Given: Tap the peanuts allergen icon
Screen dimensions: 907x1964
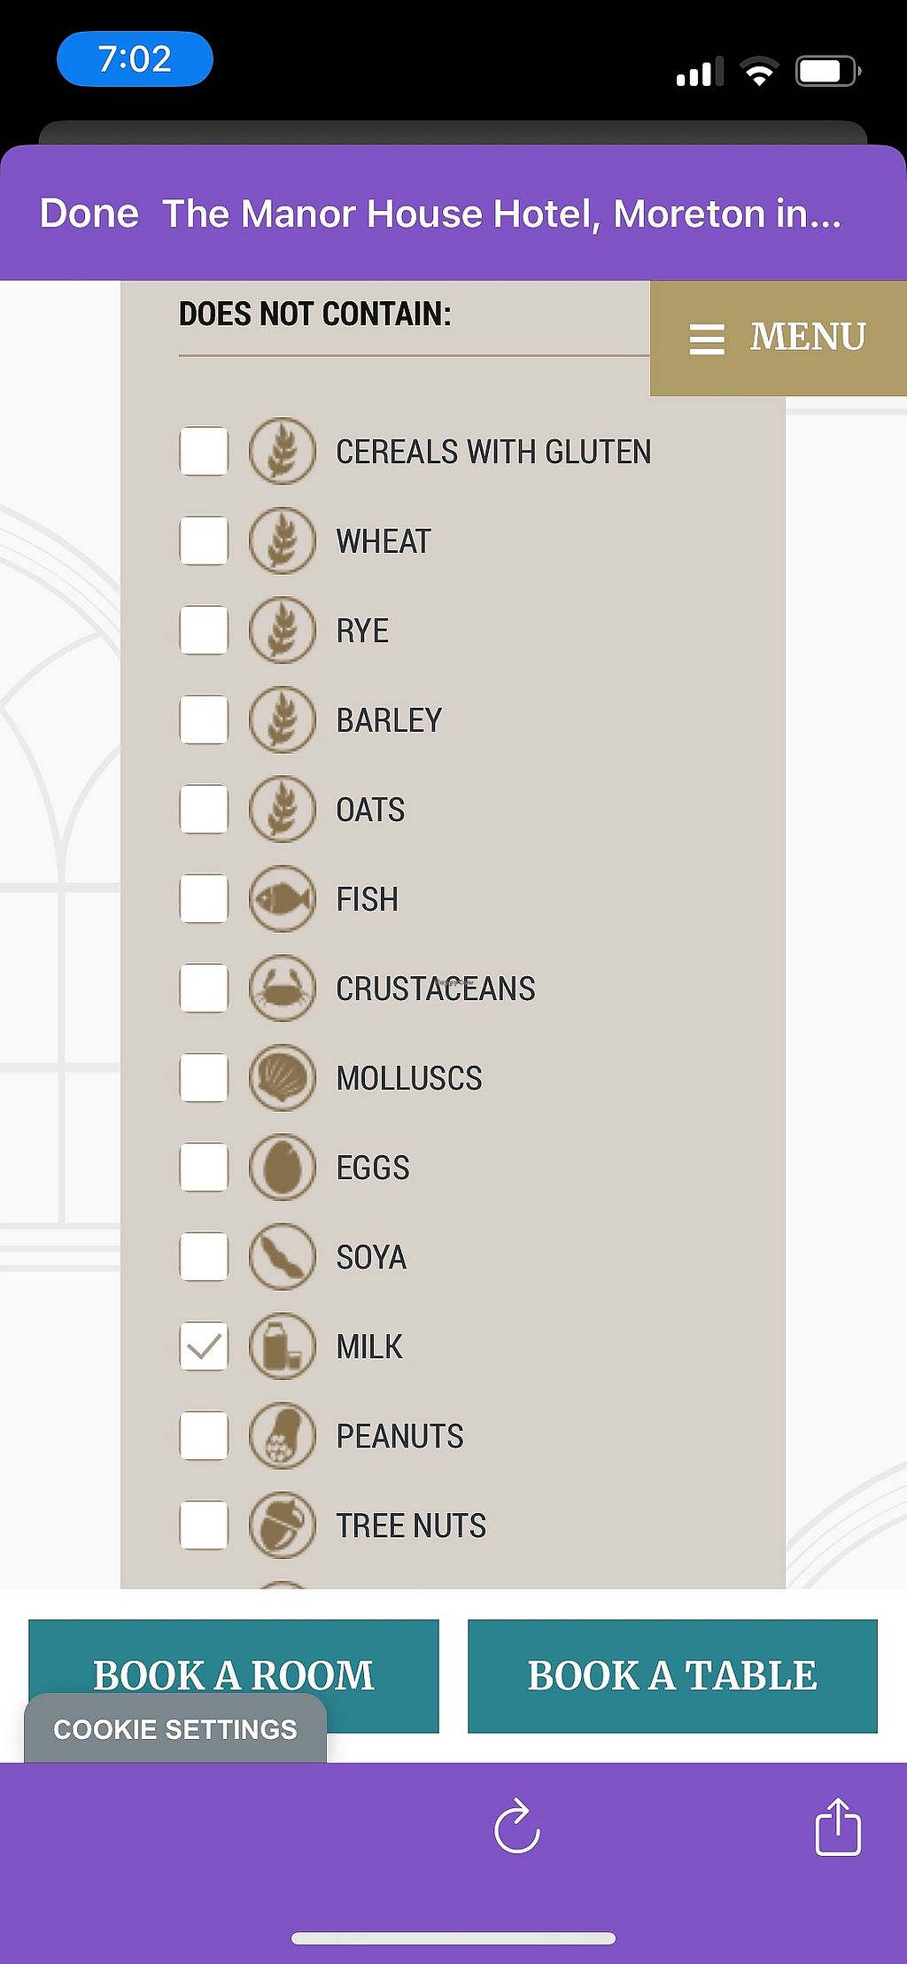Looking at the screenshot, I should (282, 1436).
